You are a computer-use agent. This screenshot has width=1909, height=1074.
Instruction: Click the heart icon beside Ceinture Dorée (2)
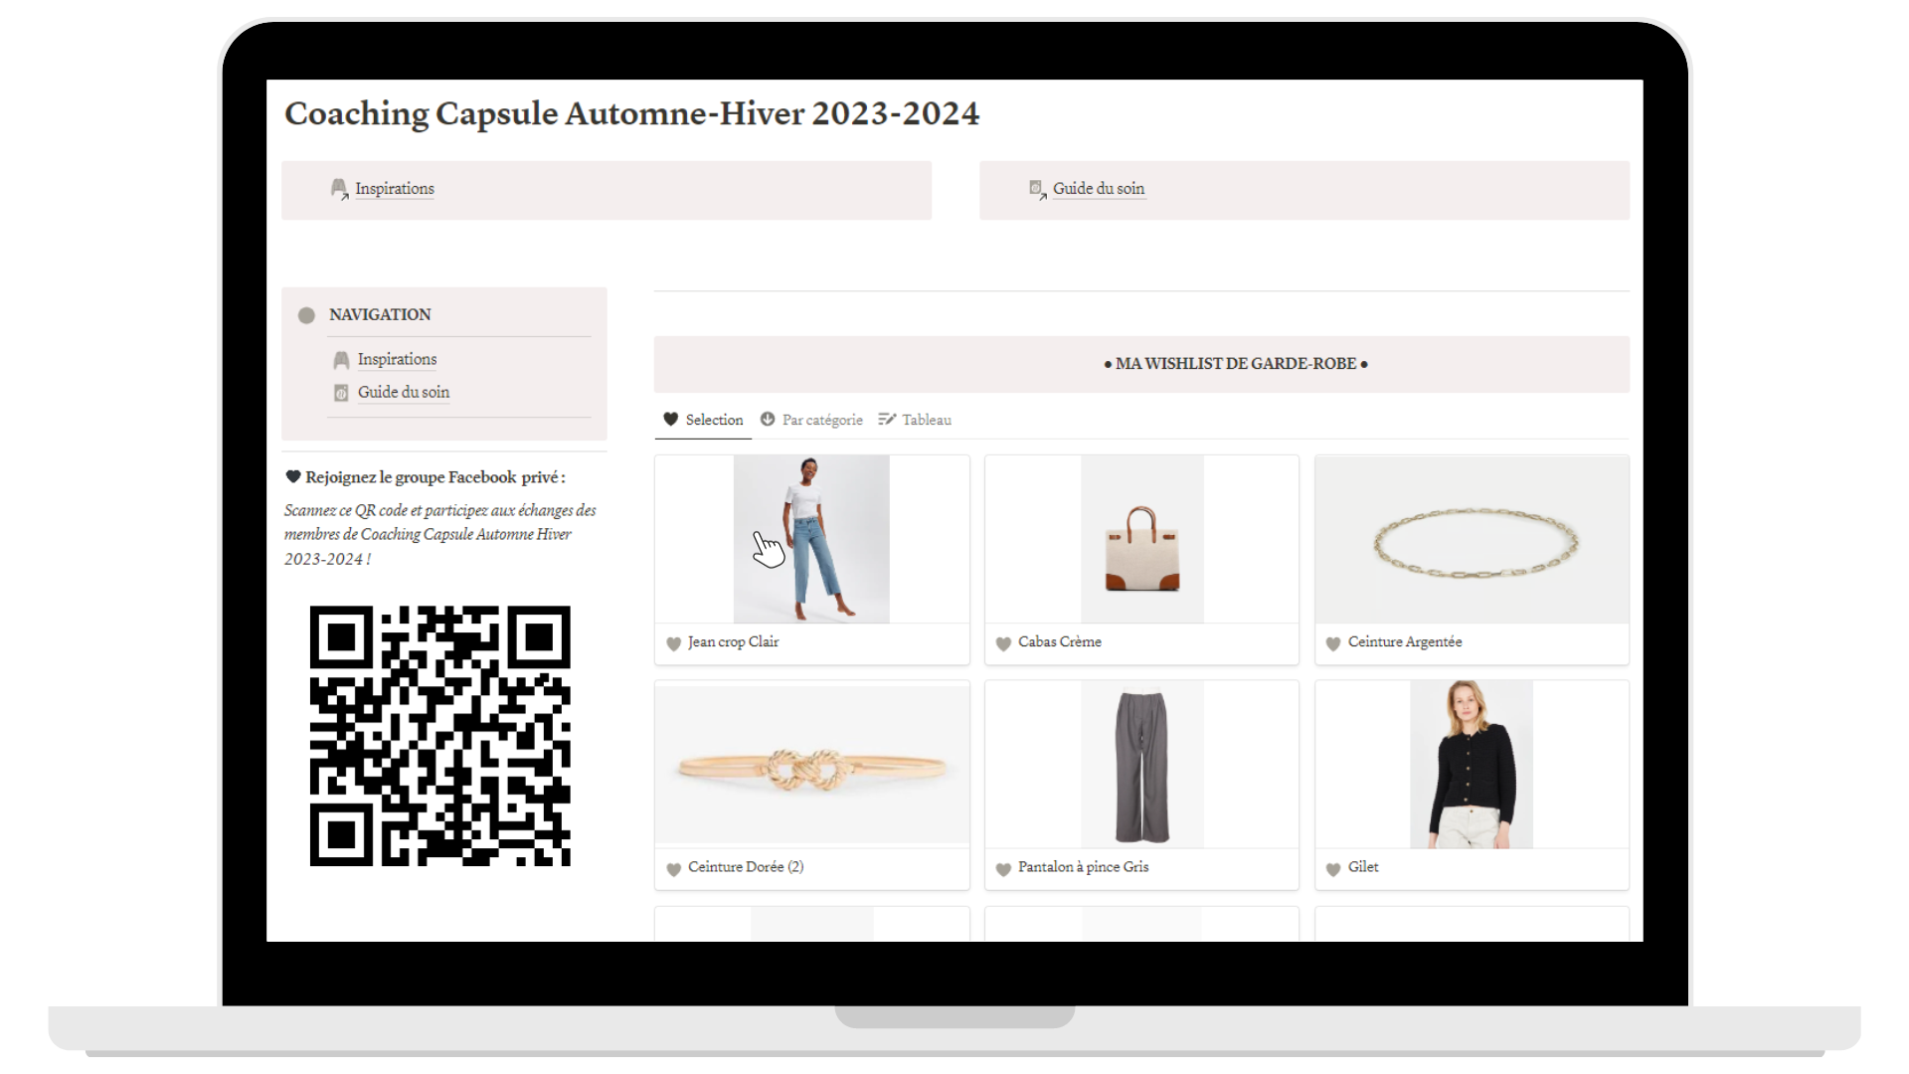coord(673,868)
